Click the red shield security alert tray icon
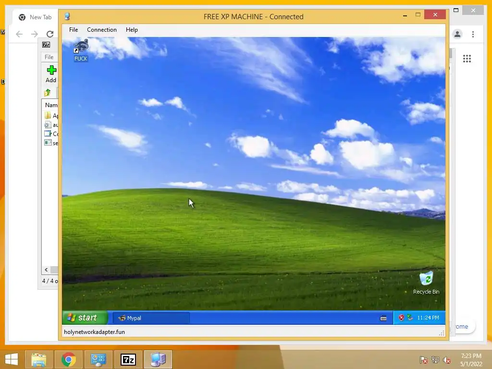Viewport: 492px width, 369px height. click(x=401, y=318)
